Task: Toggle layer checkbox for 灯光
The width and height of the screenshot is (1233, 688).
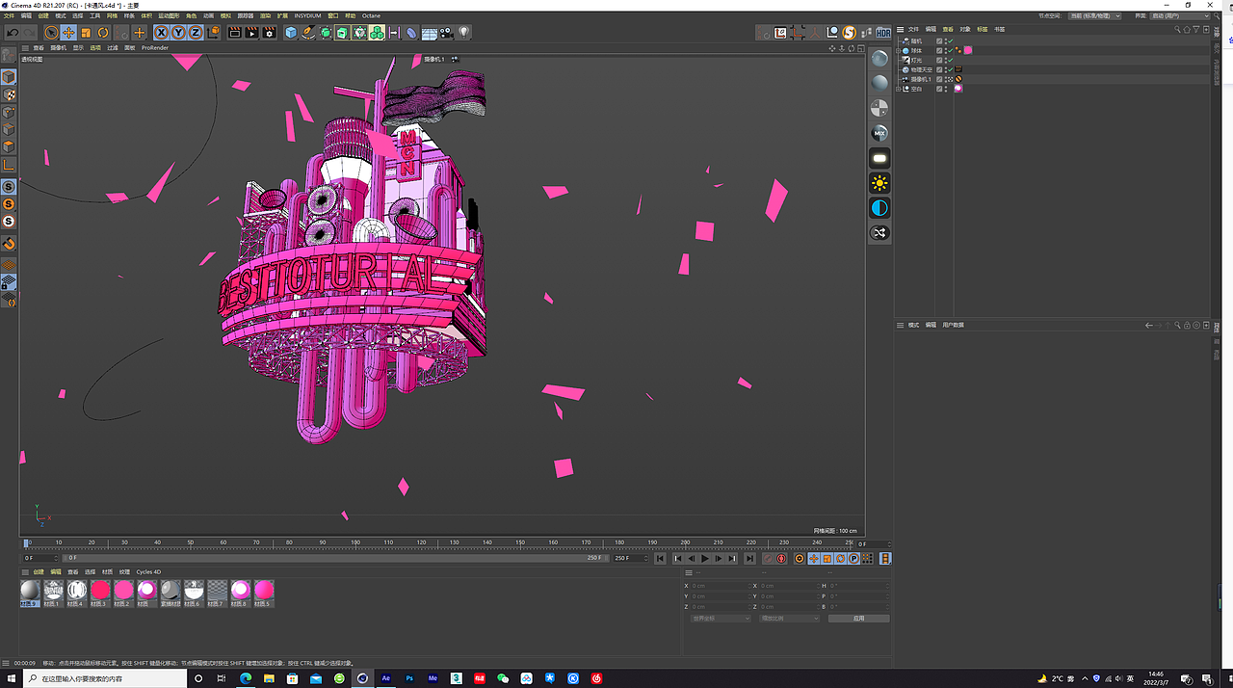Action: pyautogui.click(x=939, y=60)
